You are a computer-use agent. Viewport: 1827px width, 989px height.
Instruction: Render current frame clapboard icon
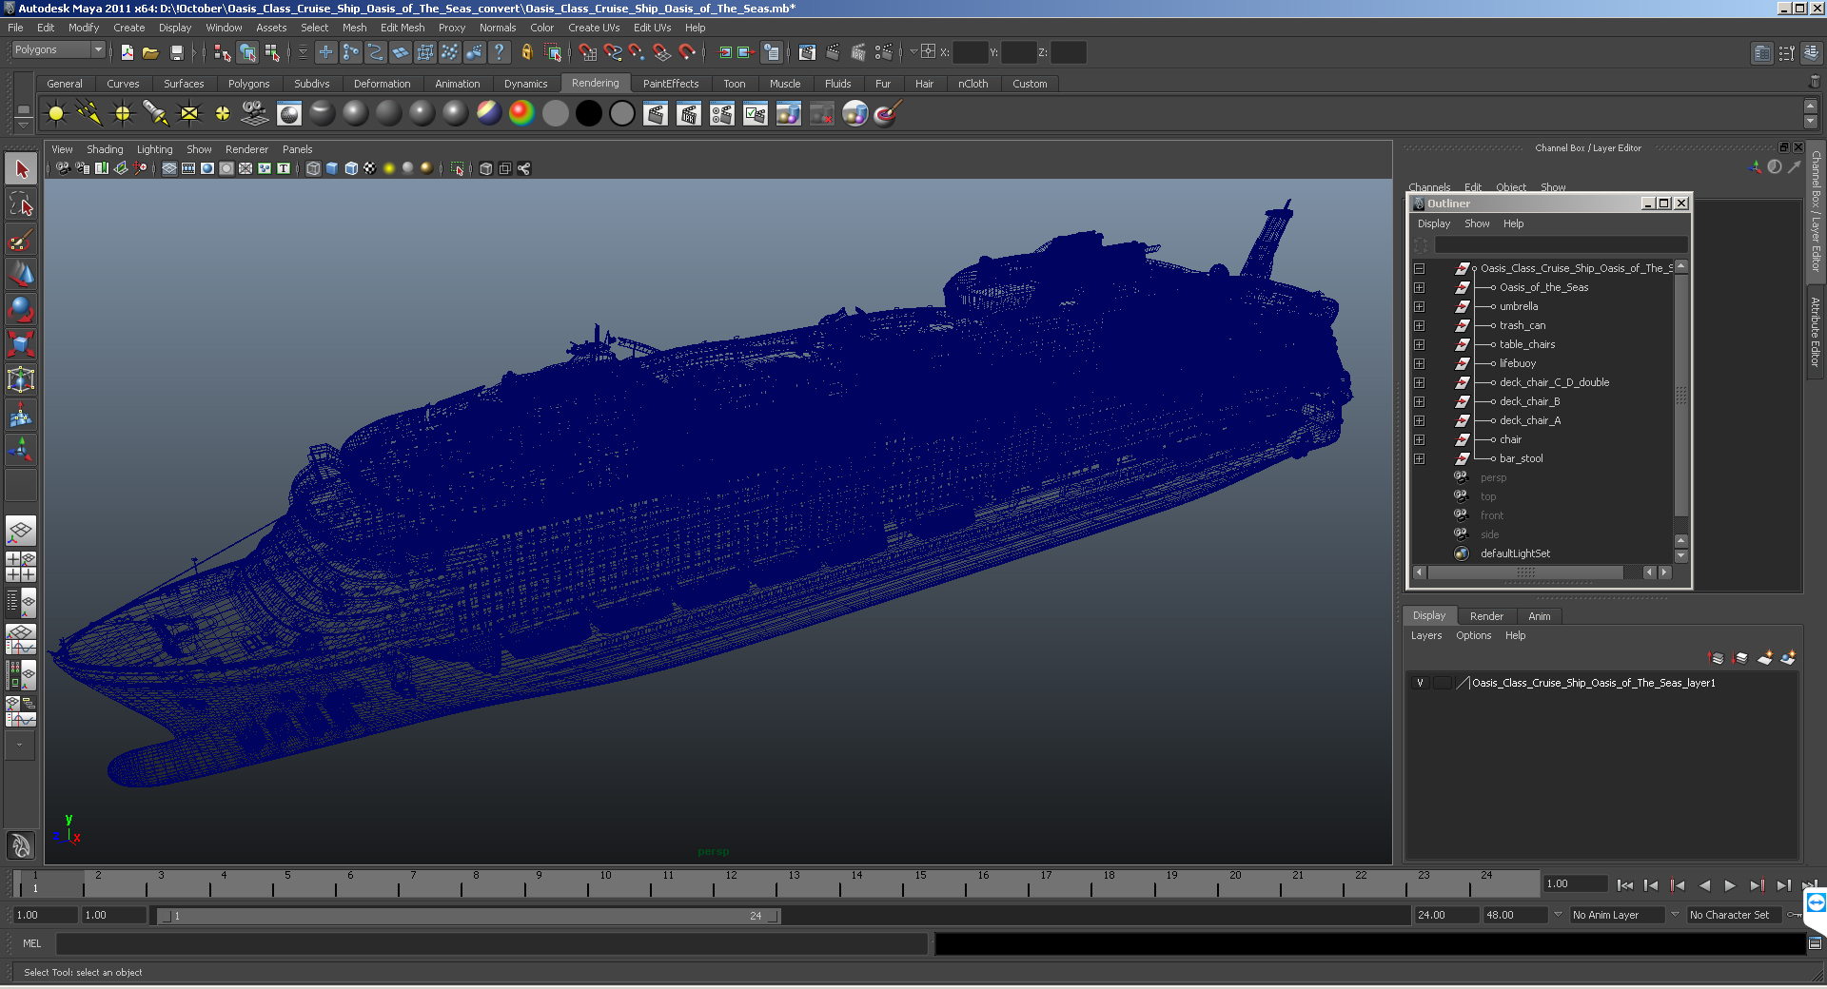tap(656, 114)
